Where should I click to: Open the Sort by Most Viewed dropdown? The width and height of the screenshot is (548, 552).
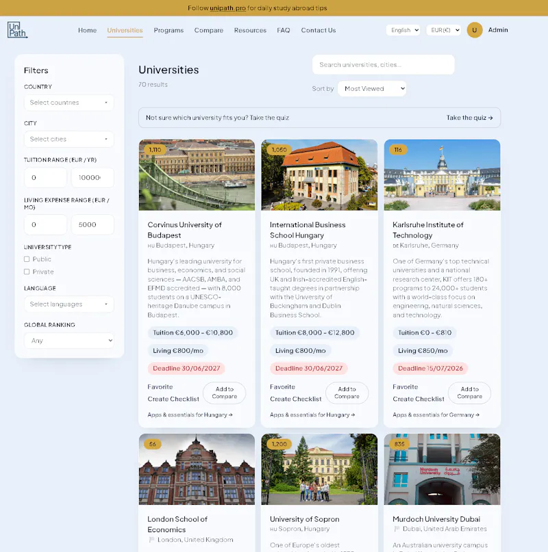pos(372,89)
